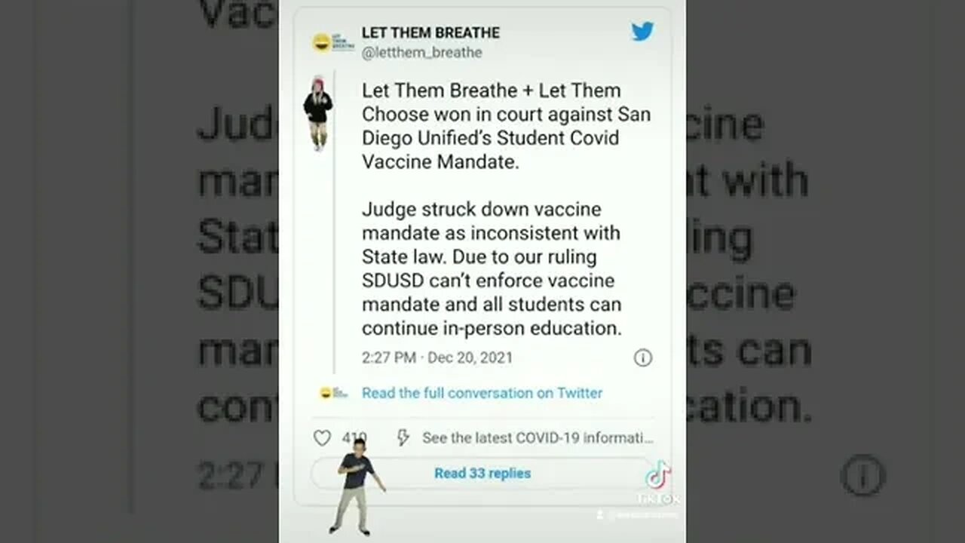The height and width of the screenshot is (543, 965).
Task: Click the lightning bolt COVID-19 info icon
Action: click(x=403, y=438)
